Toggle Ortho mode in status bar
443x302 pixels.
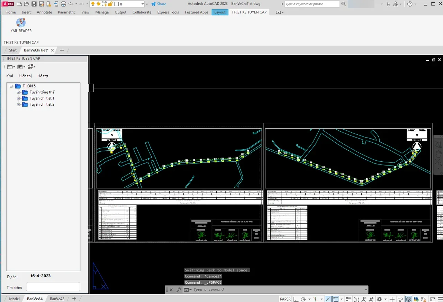(x=296, y=299)
